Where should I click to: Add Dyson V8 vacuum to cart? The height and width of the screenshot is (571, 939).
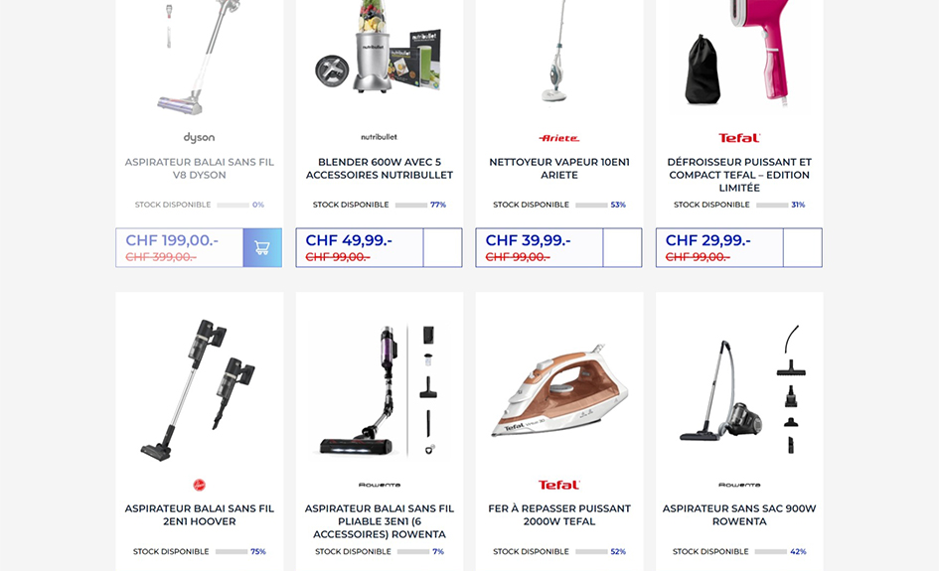pyautogui.click(x=262, y=248)
